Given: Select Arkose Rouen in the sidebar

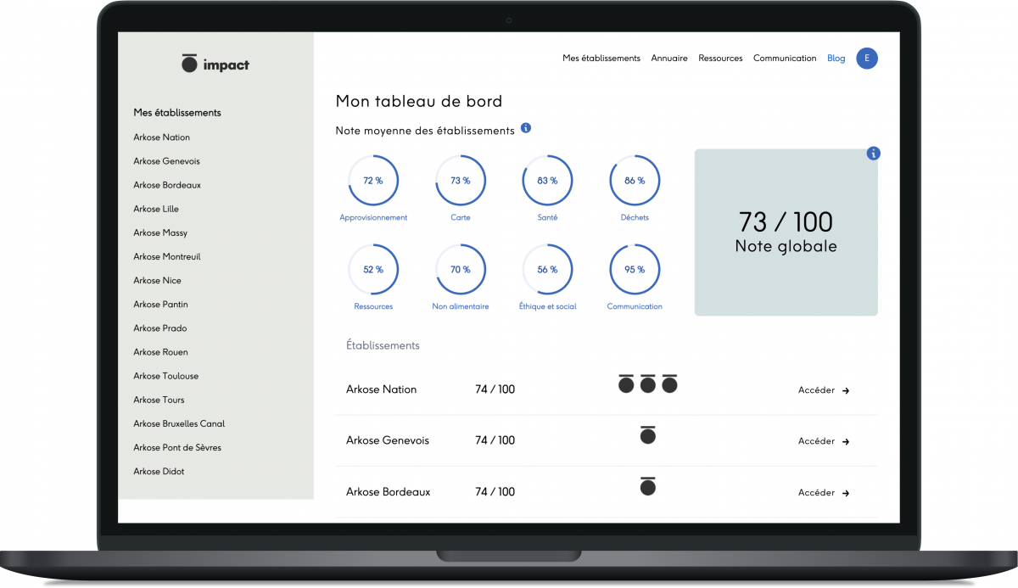Looking at the screenshot, I should click(160, 352).
